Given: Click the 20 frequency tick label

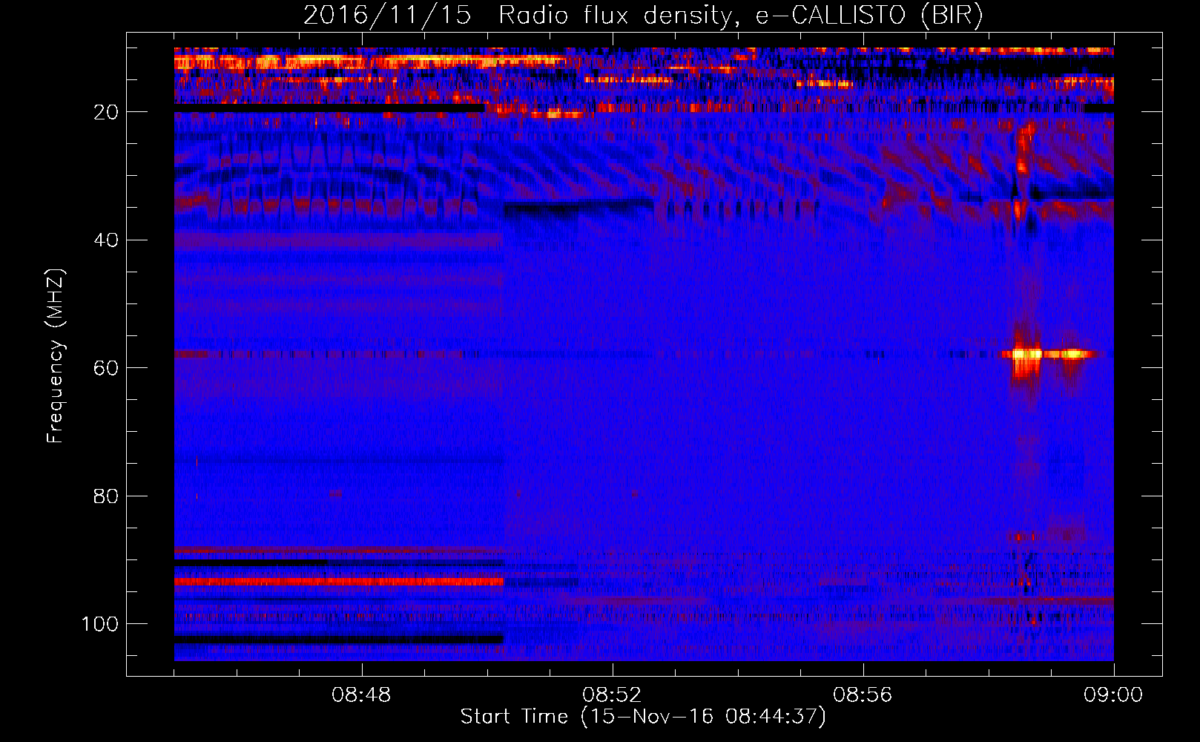Looking at the screenshot, I should (x=107, y=112).
